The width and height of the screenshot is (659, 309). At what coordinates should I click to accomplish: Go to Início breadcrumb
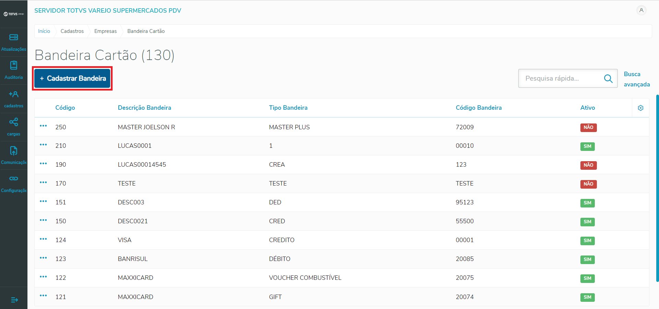click(44, 31)
